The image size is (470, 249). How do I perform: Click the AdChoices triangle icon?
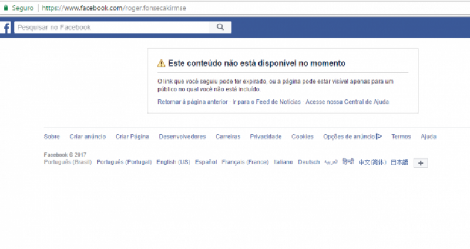pos(379,137)
